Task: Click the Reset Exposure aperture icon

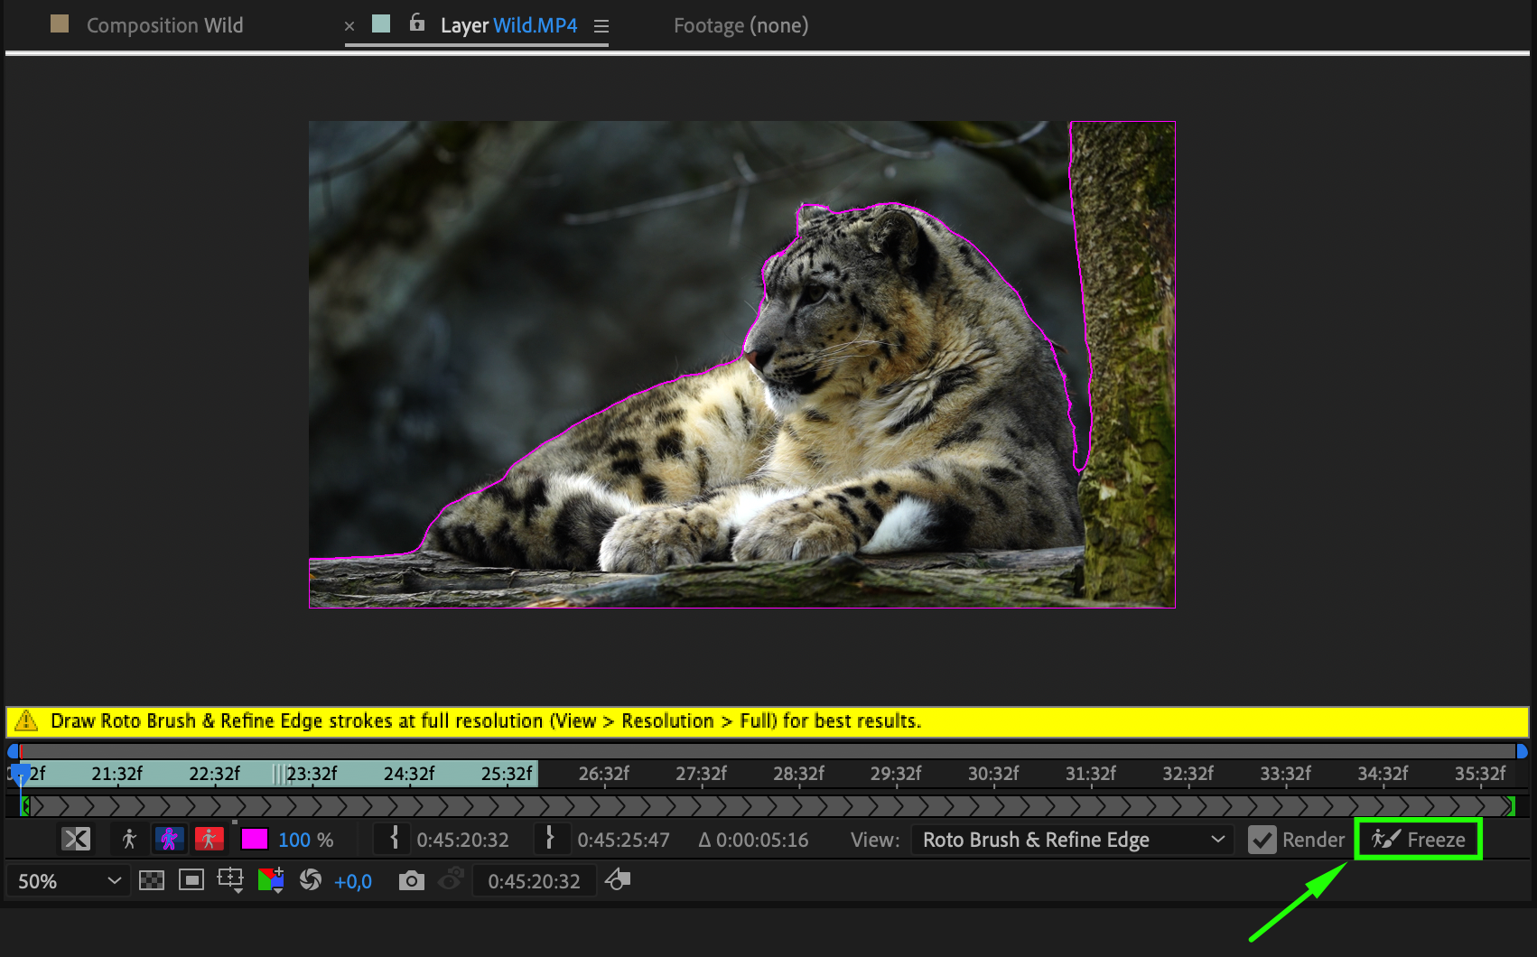Action: click(x=311, y=880)
